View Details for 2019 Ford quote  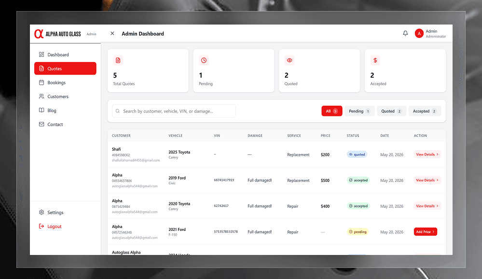pos(427,180)
